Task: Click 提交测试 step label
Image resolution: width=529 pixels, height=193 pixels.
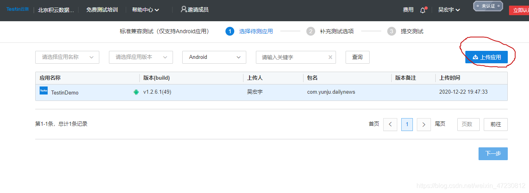Action: click(412, 31)
